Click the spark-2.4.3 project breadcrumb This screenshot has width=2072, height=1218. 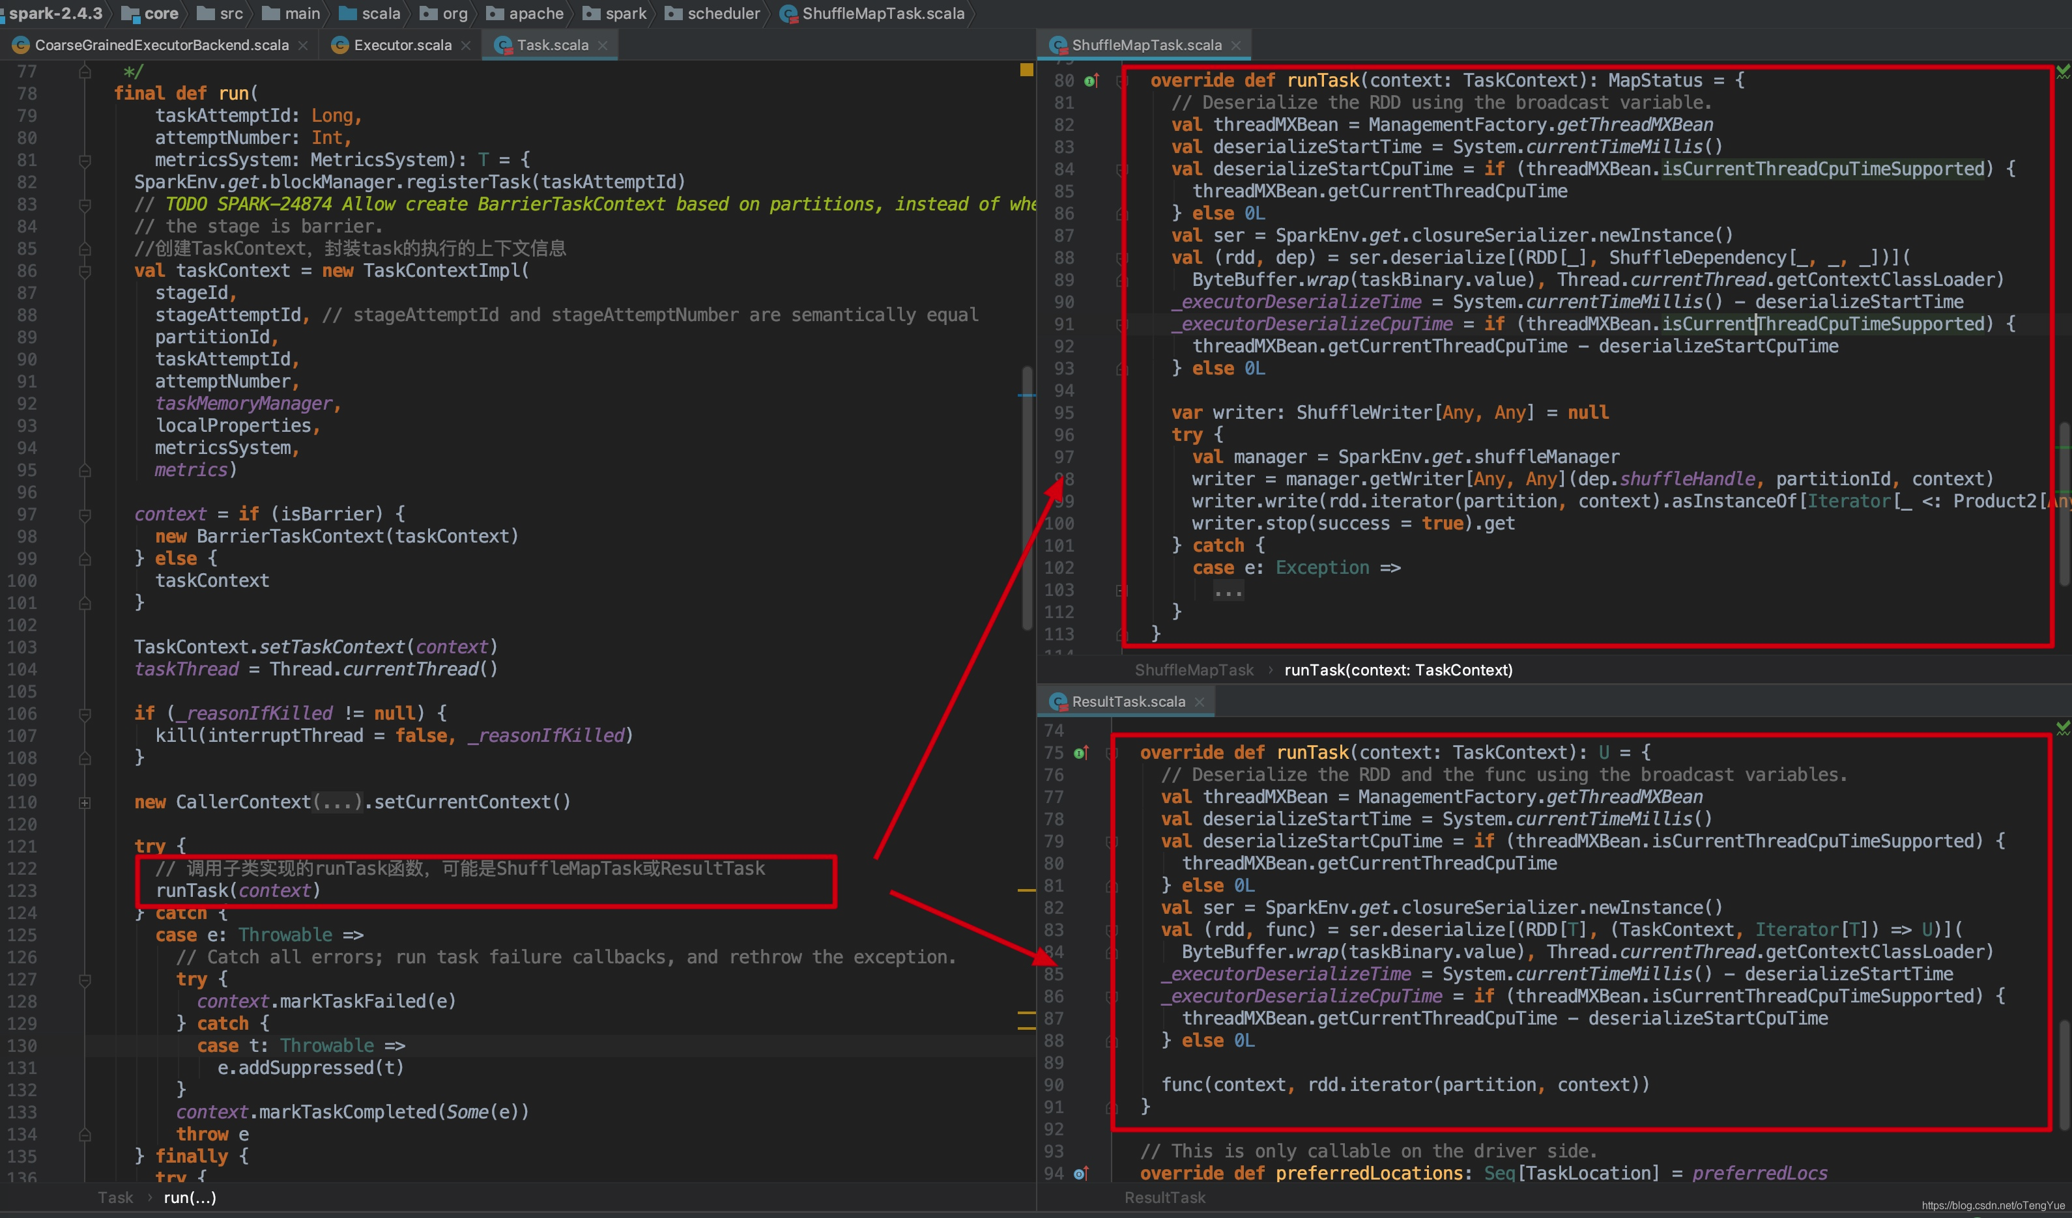coord(55,13)
